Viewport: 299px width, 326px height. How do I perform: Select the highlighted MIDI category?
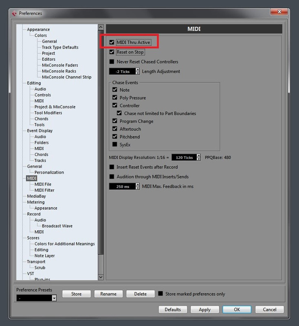[32, 178]
